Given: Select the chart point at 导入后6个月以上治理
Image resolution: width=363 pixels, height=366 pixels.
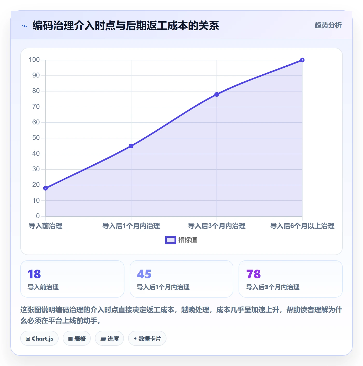Looking at the screenshot, I should tap(302, 60).
